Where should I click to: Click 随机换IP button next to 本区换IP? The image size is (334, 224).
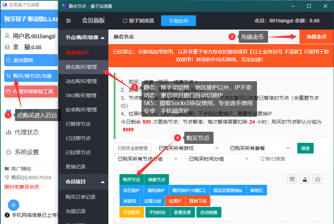[156, 190]
